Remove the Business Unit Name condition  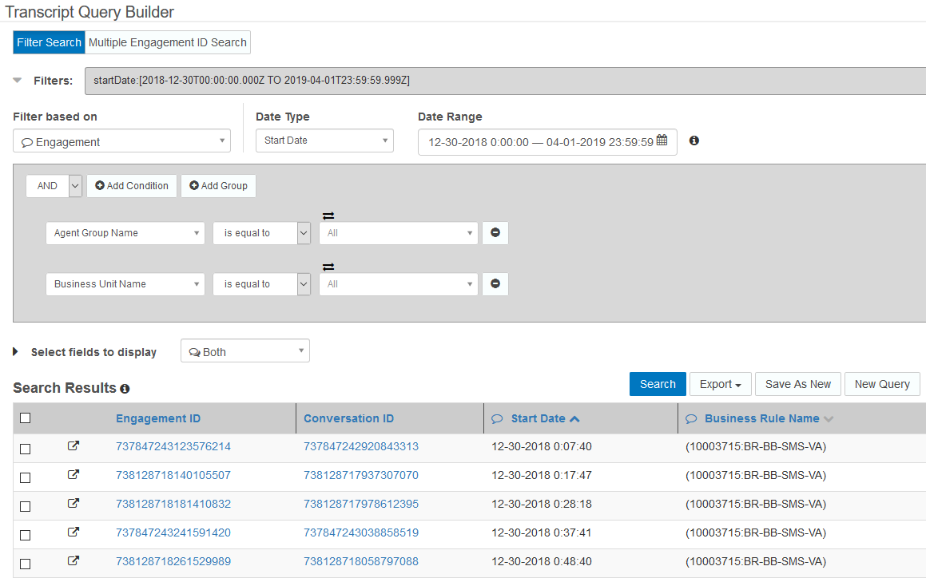(x=495, y=284)
